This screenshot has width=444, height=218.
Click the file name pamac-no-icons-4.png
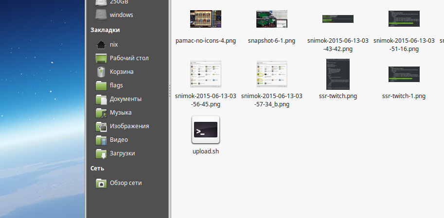pyautogui.click(x=206, y=41)
